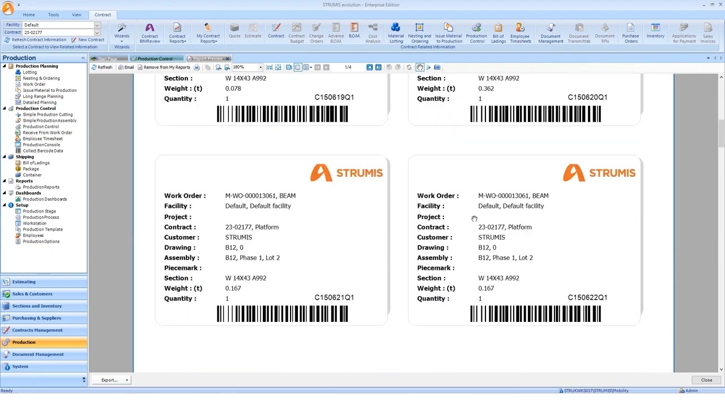Viewport: 725px width, 408px height.
Task: Click fit page width icon
Action: 269,67
